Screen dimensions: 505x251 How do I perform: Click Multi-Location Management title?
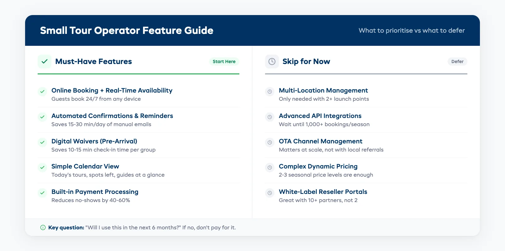pyautogui.click(x=323, y=90)
